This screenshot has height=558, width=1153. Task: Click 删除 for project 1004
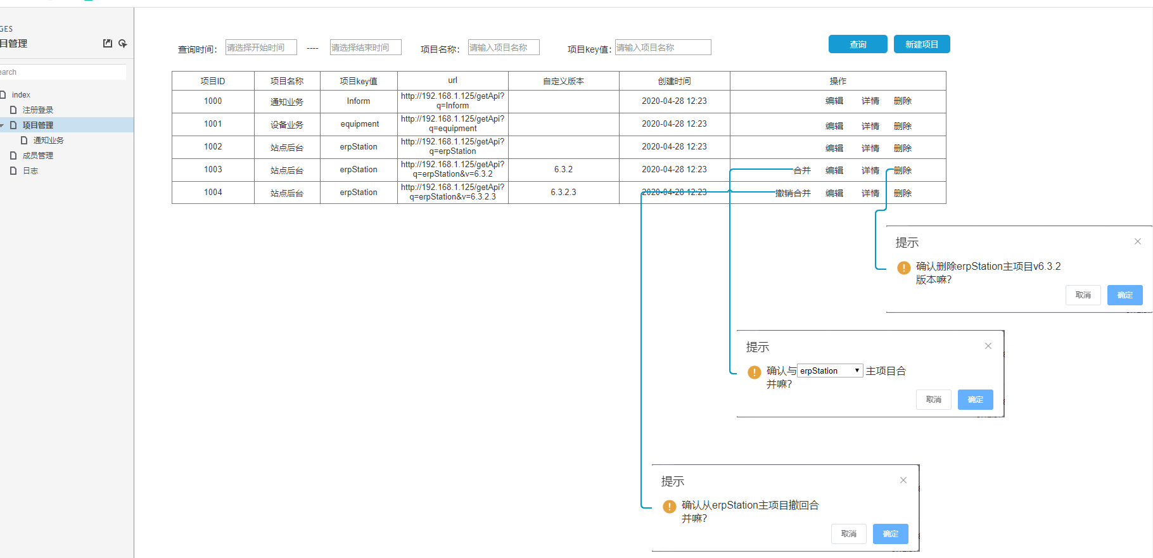point(903,193)
